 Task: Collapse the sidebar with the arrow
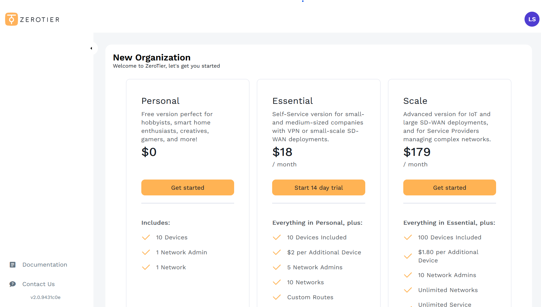coord(91,48)
